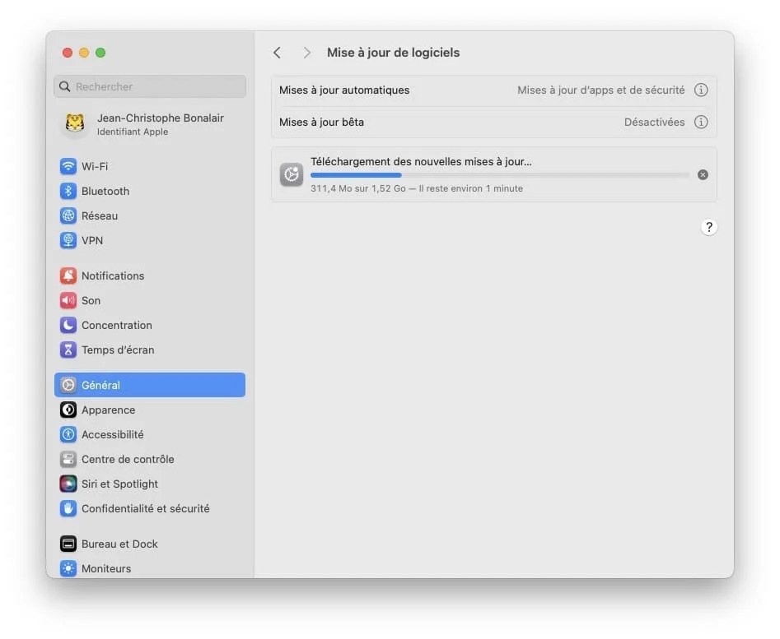Open Apparence settings section
Viewport: 780px width, 639px height.
click(108, 410)
